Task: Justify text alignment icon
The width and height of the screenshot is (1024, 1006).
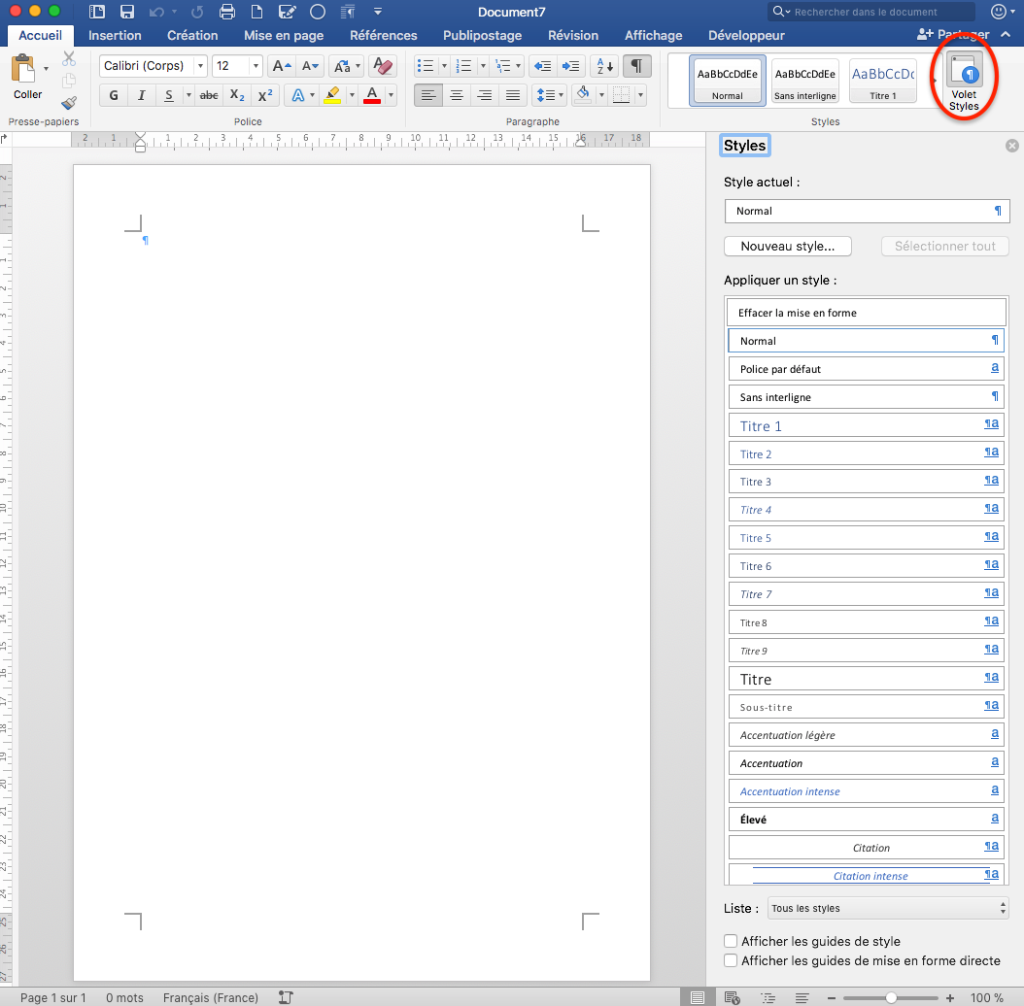Action: click(x=513, y=95)
